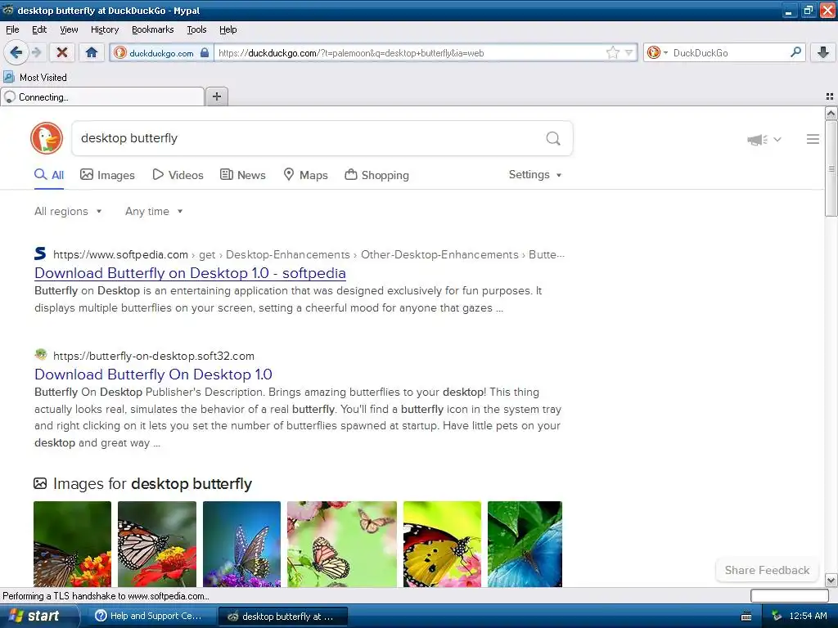Image resolution: width=838 pixels, height=628 pixels.
Task: Click the page search magnifier button
Action: click(x=553, y=139)
